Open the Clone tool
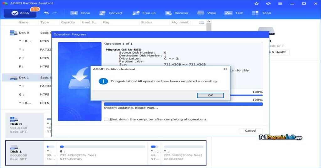 click(80, 13)
